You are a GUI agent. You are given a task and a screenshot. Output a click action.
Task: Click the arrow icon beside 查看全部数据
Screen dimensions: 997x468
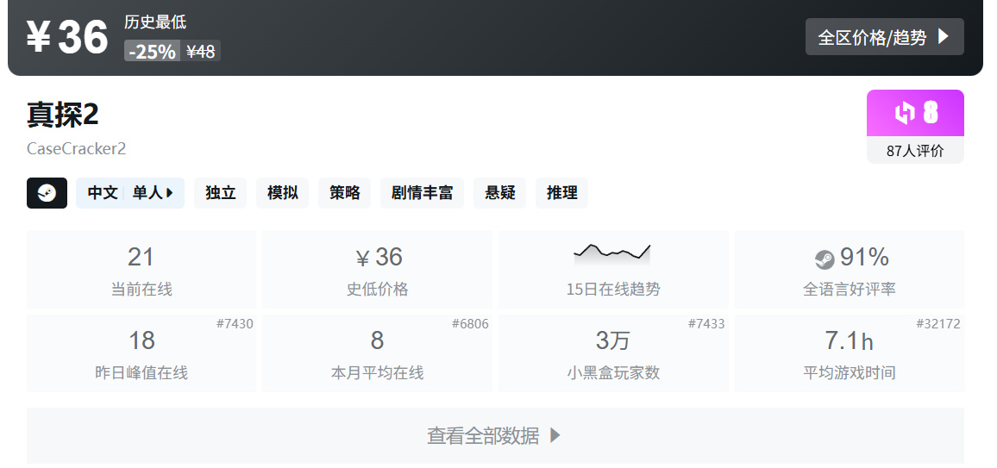click(x=555, y=435)
